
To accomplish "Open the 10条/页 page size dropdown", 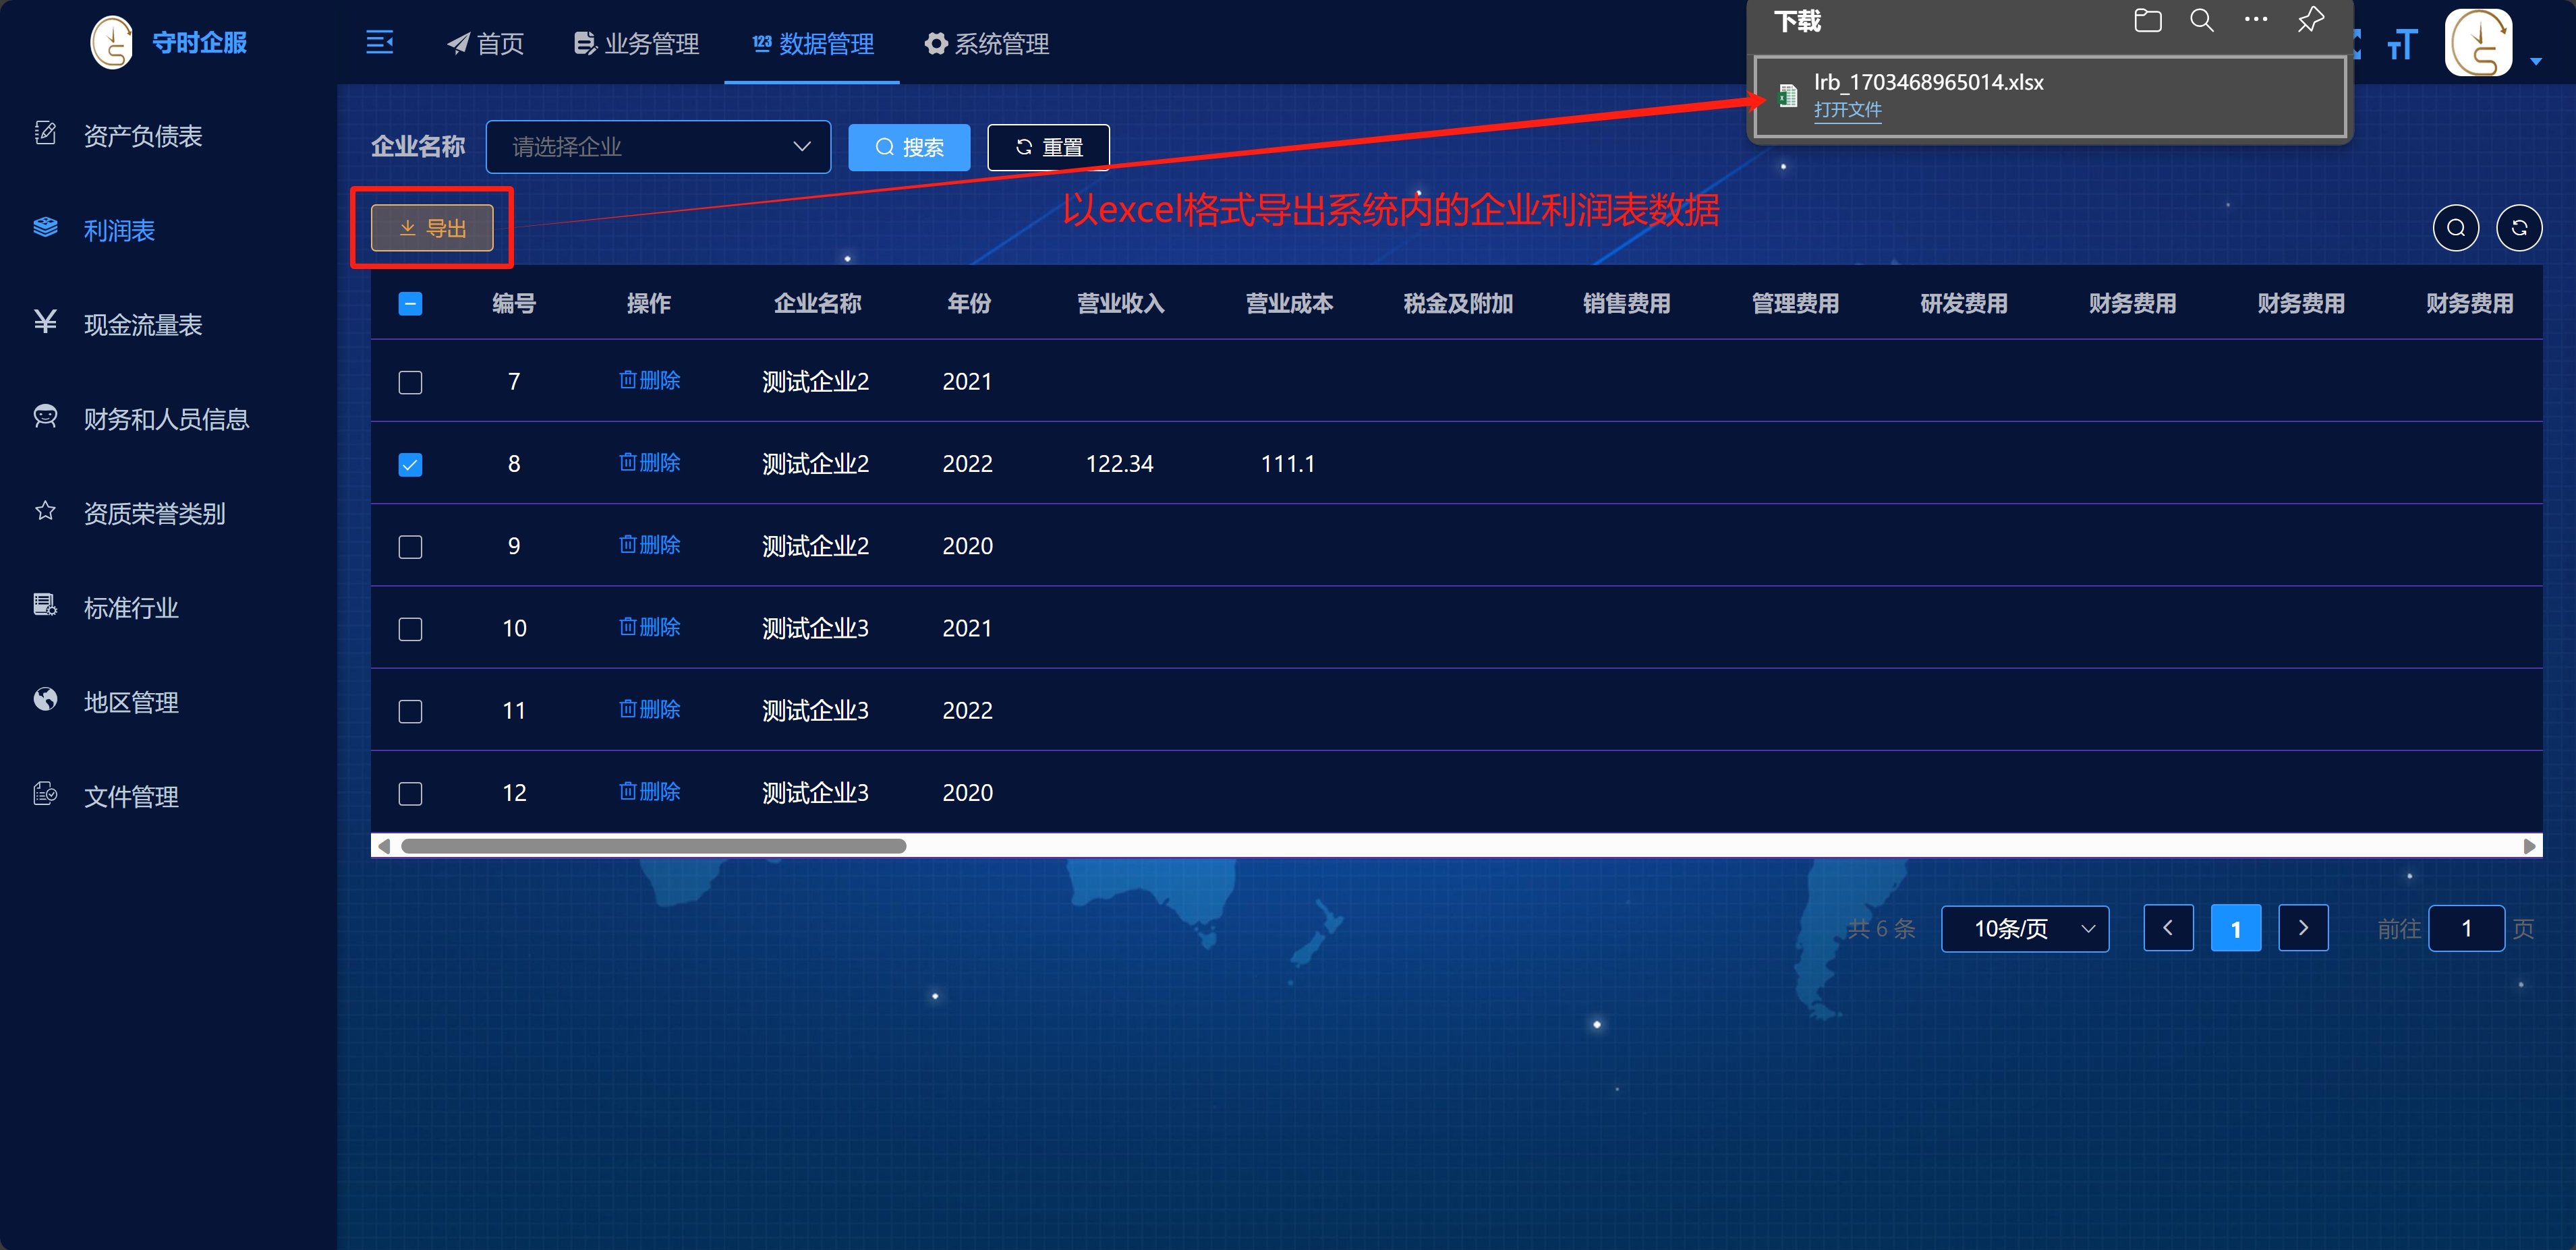I will pyautogui.click(x=2025, y=928).
